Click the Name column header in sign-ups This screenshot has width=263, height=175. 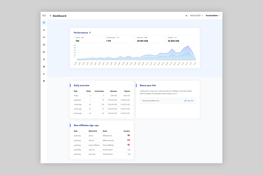click(x=105, y=131)
